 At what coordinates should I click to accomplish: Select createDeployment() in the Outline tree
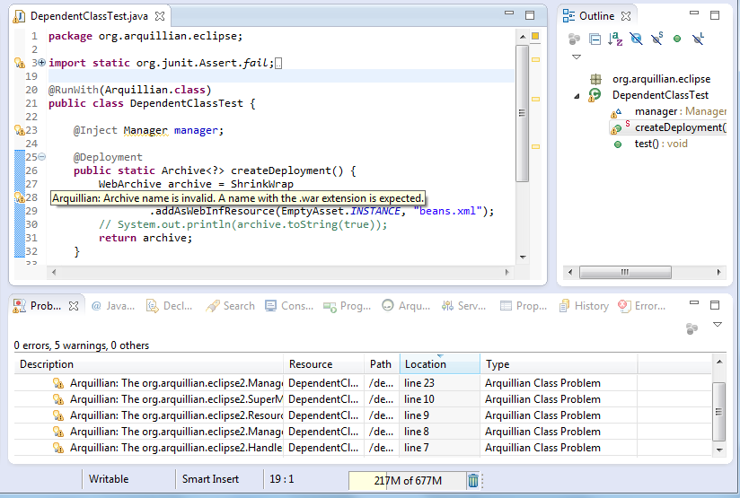coord(679,127)
